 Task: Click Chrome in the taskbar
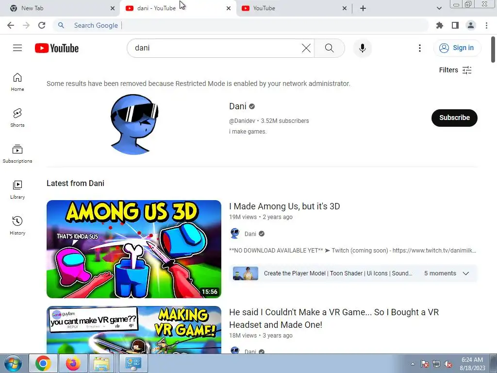coord(43,363)
